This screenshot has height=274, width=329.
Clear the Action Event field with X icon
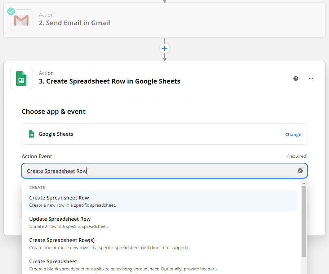click(300, 171)
